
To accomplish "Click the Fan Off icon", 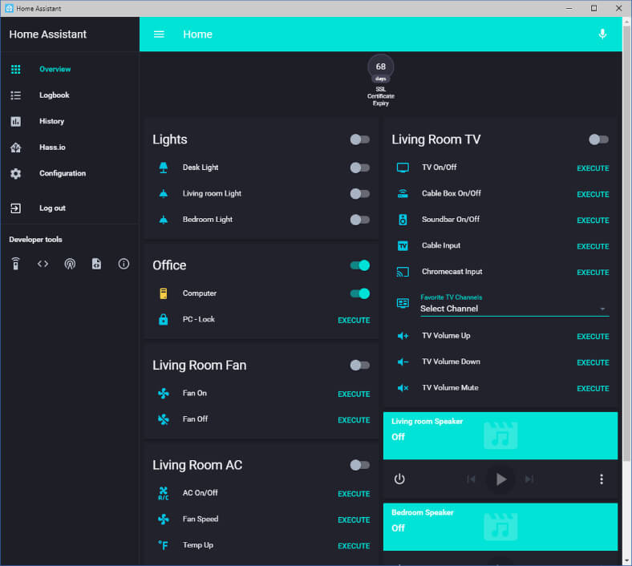I will (x=164, y=419).
